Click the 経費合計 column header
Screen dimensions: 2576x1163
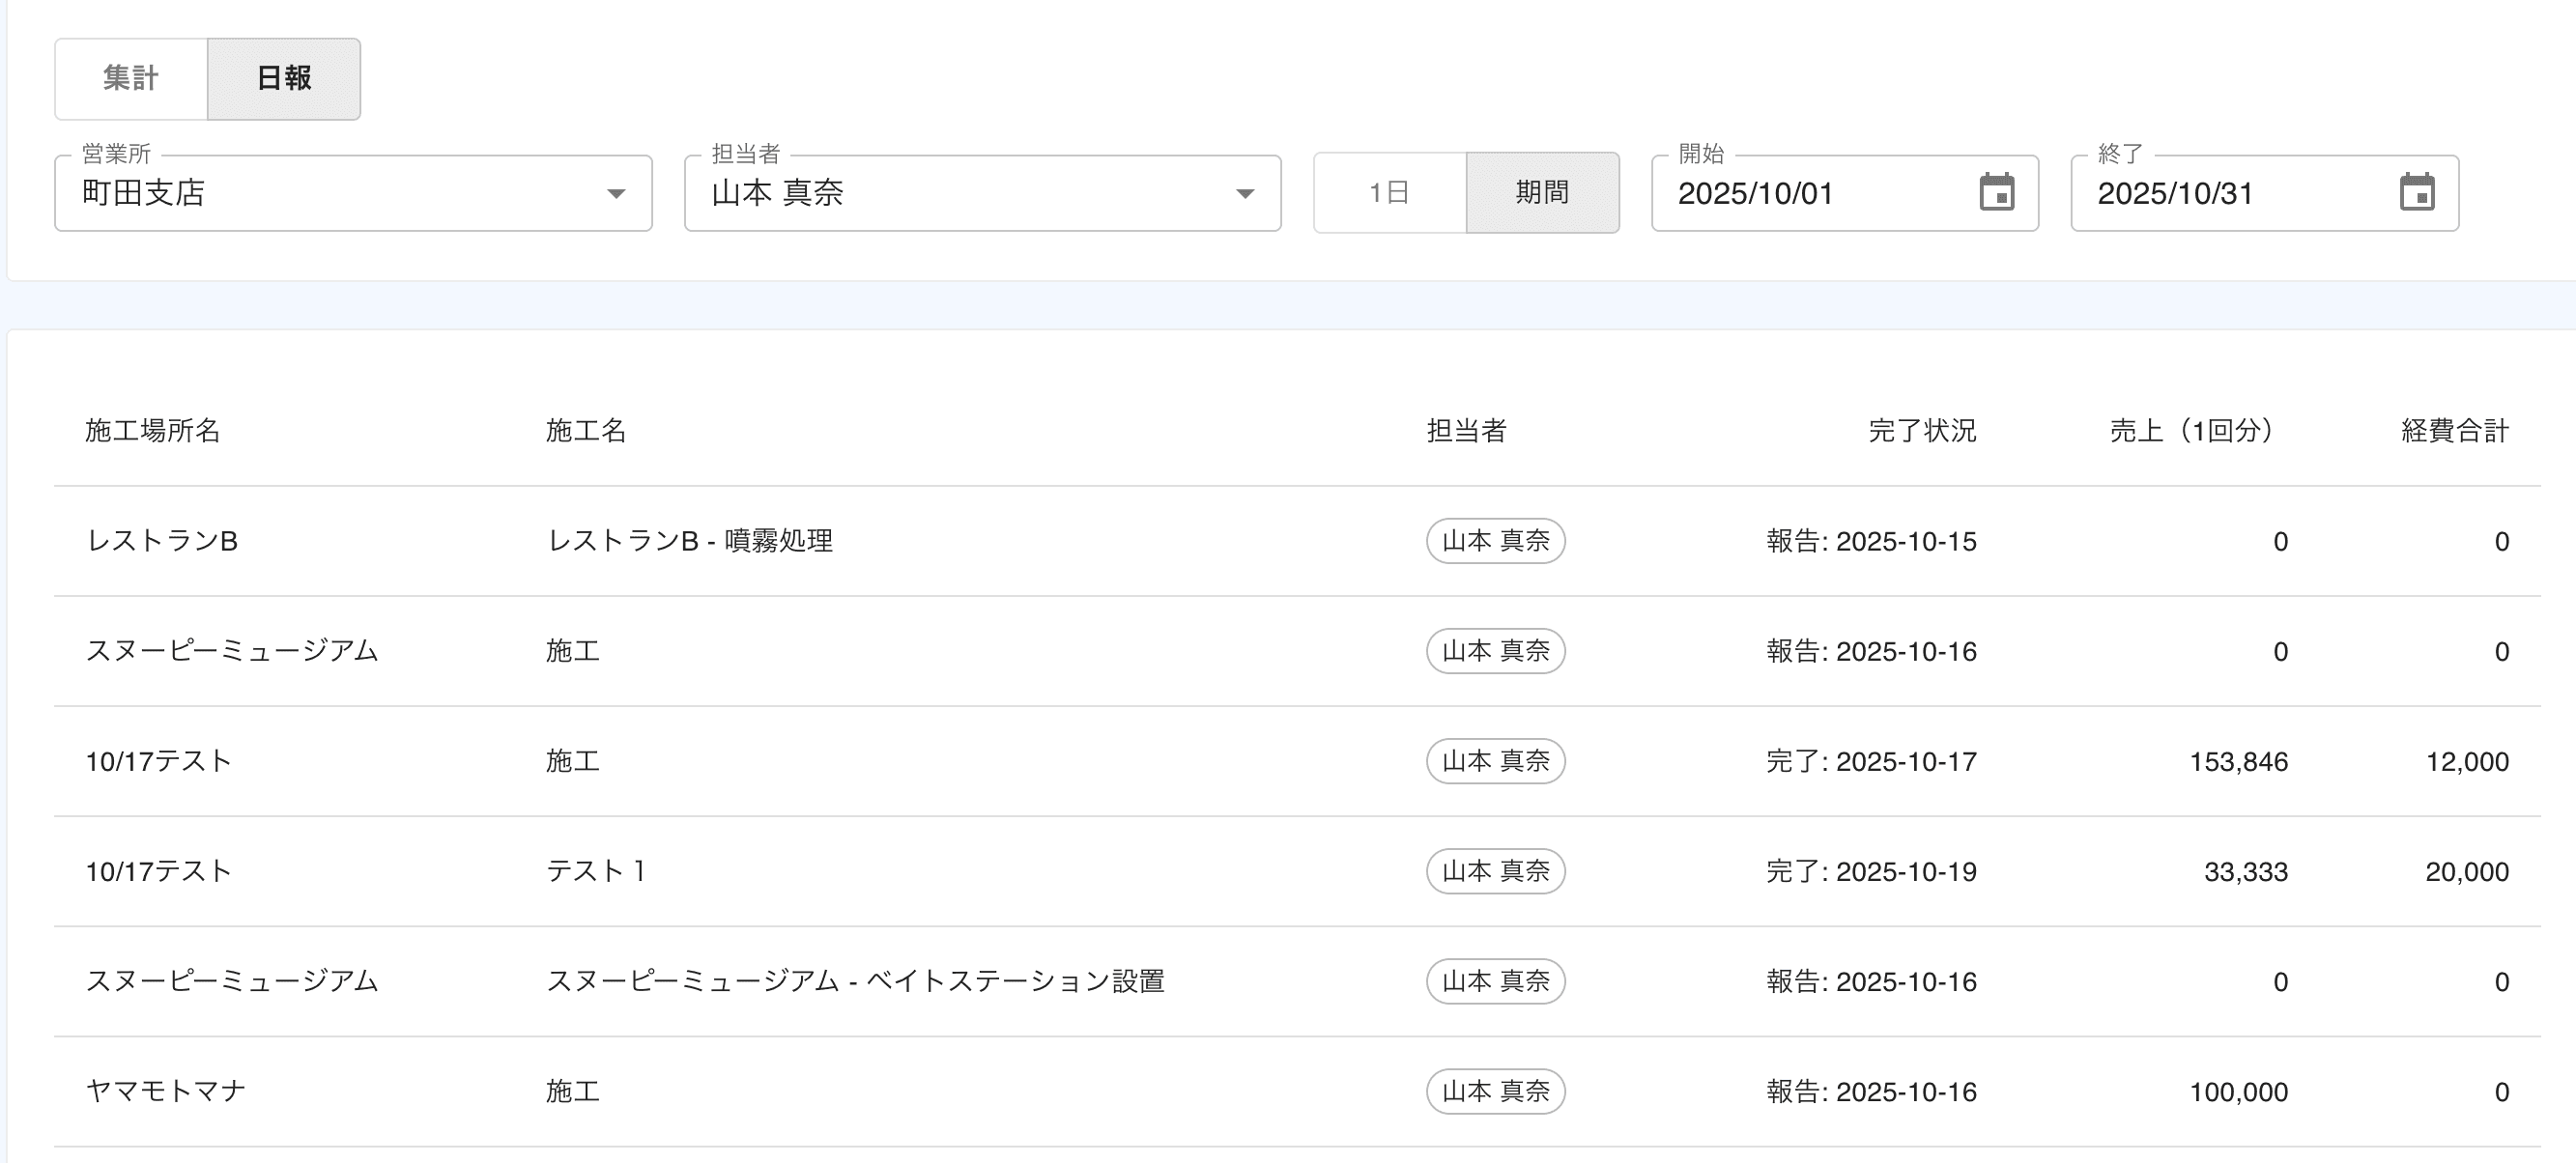2454,431
